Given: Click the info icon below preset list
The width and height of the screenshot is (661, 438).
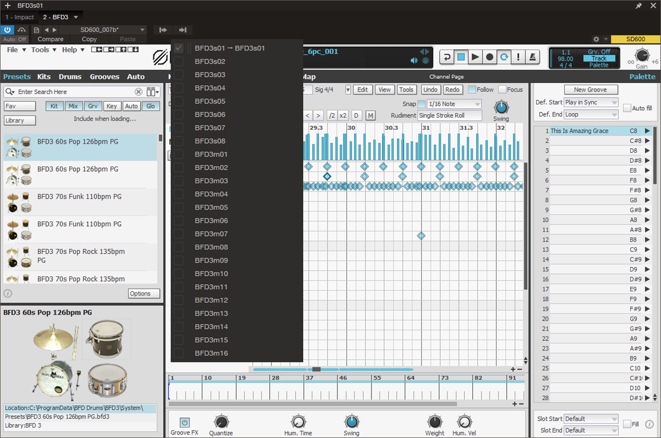Looking at the screenshot, I should pos(8,293).
